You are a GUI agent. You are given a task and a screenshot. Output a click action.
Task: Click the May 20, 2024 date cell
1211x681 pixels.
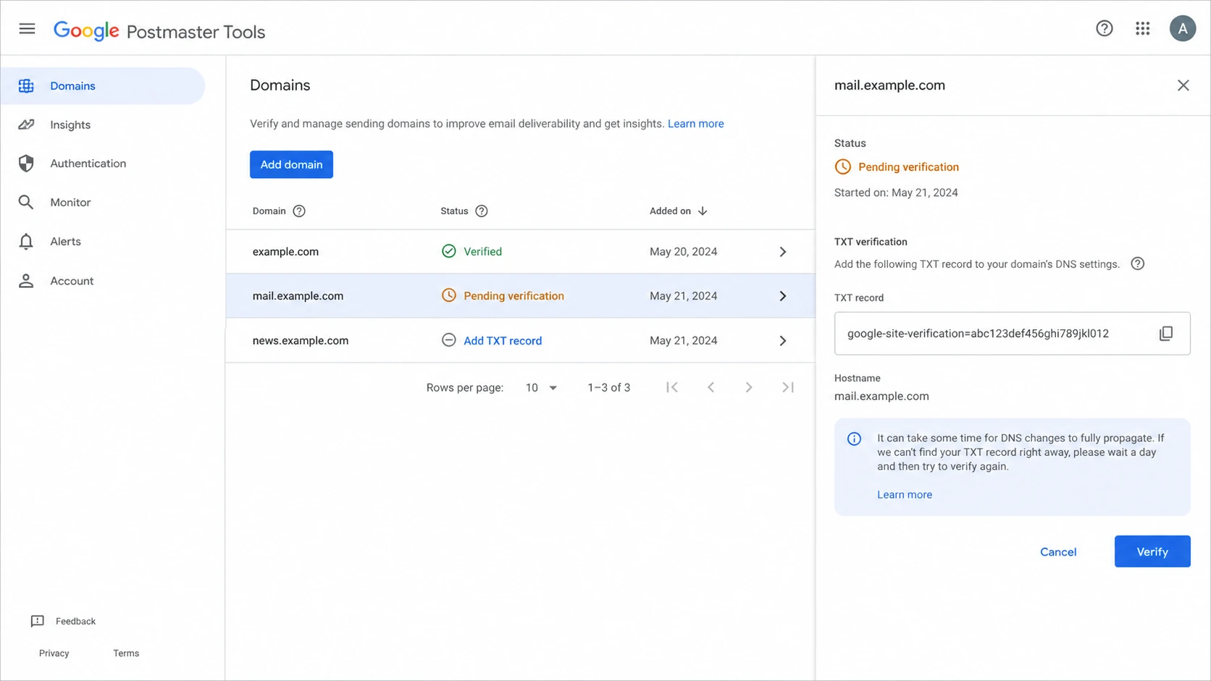point(683,252)
